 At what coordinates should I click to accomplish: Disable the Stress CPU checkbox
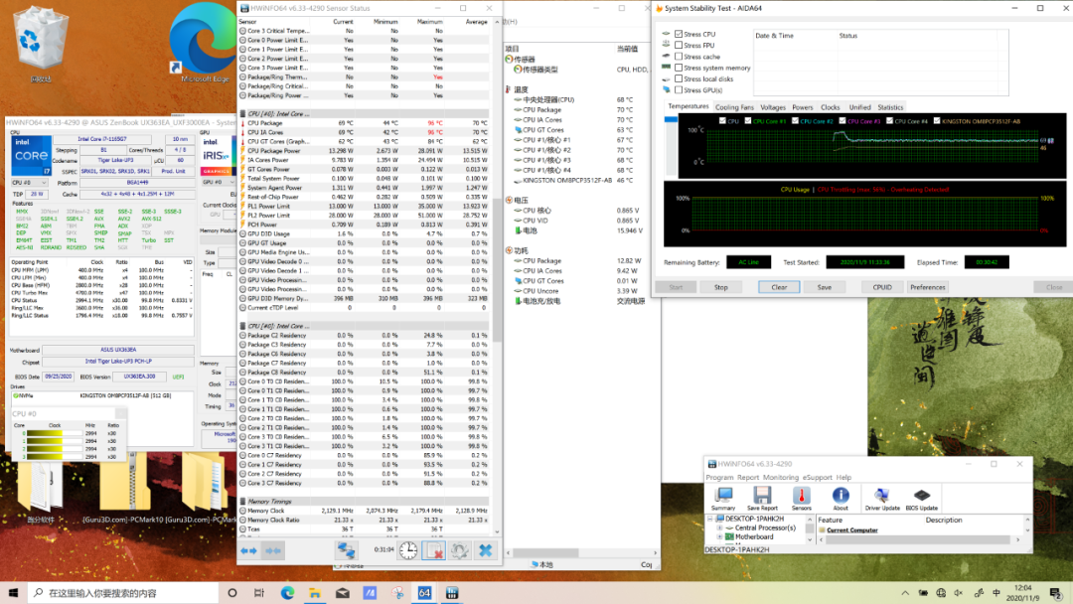679,34
